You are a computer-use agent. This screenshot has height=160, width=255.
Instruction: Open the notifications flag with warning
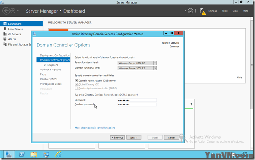tap(202, 11)
